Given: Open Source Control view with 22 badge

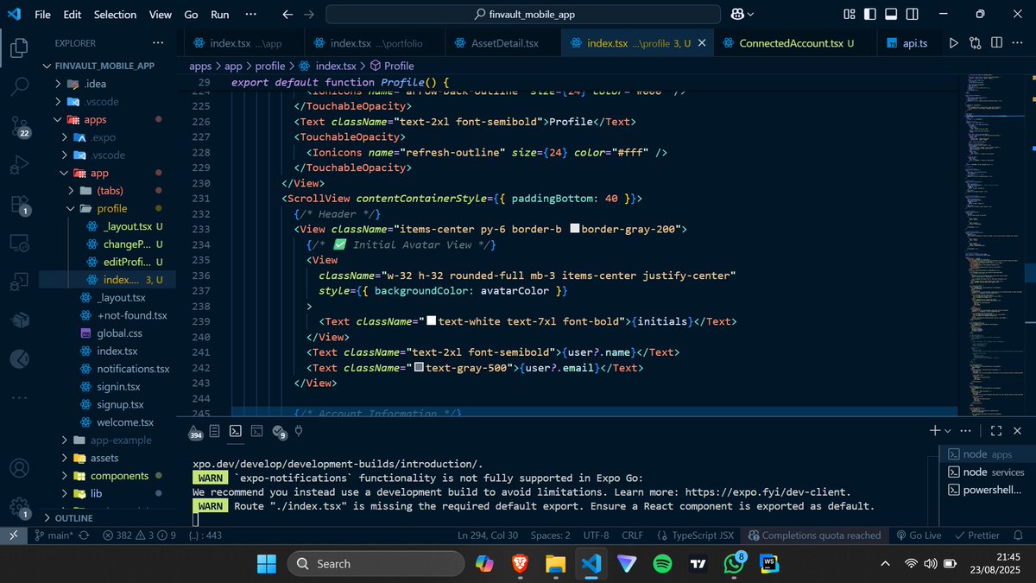Looking at the screenshot, I should click(x=19, y=126).
